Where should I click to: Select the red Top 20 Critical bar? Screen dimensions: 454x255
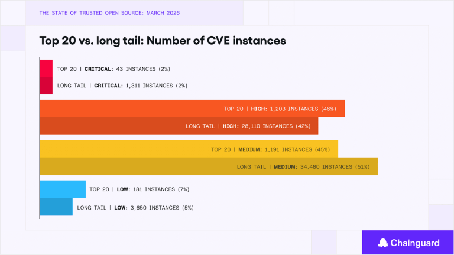pyautogui.click(x=46, y=68)
